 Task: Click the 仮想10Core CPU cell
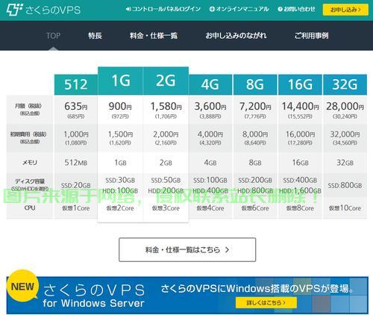point(345,208)
